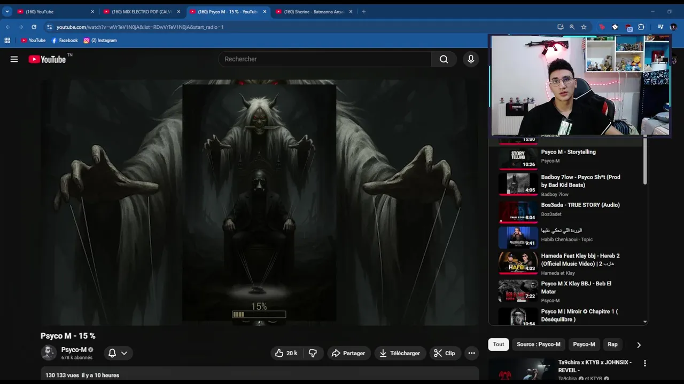The height and width of the screenshot is (384, 684).
Task: View site information icon in address bar
Action: pyautogui.click(x=49, y=27)
